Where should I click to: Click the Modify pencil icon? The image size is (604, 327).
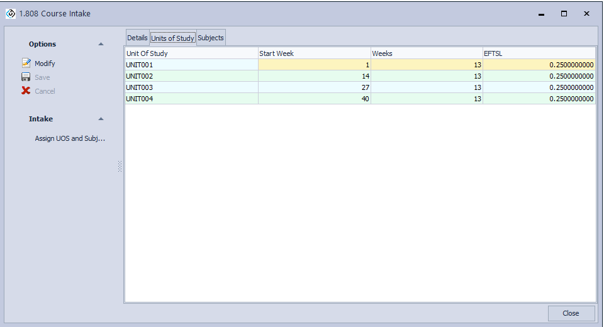[26, 64]
